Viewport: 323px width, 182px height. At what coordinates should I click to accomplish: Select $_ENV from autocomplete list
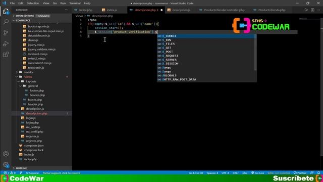(206, 40)
